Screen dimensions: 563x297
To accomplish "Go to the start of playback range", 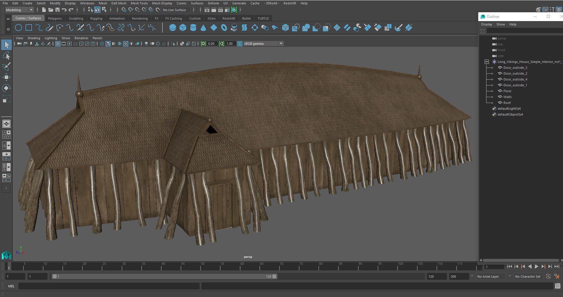I will coord(509,266).
